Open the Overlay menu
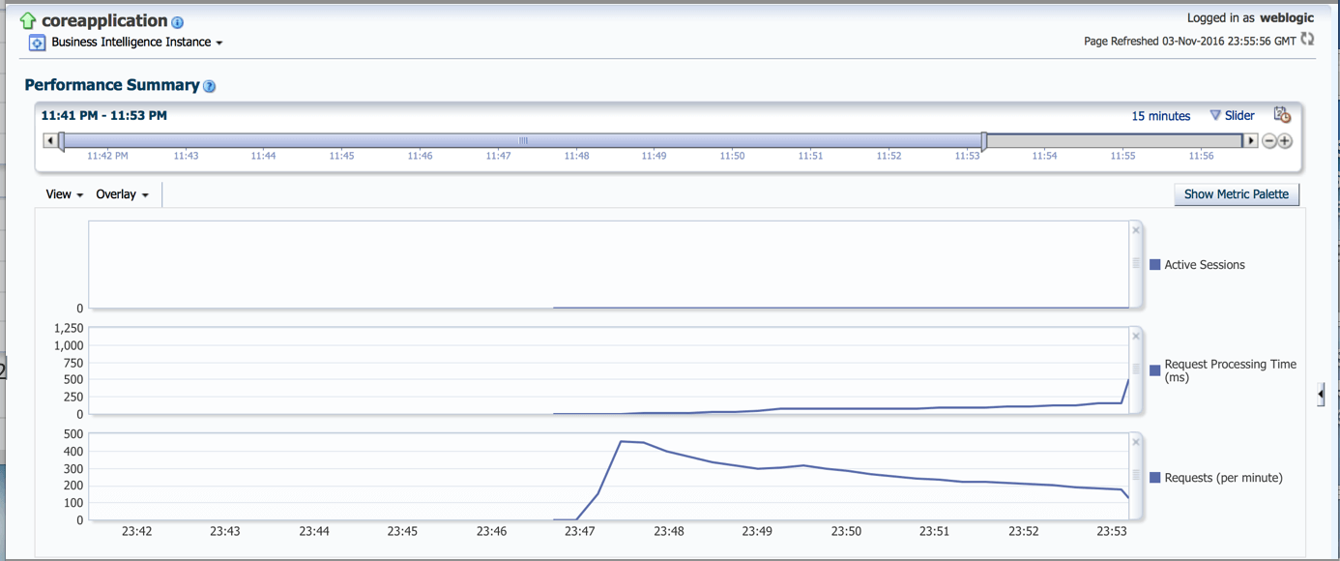This screenshot has width=1340, height=561. pyautogui.click(x=122, y=194)
